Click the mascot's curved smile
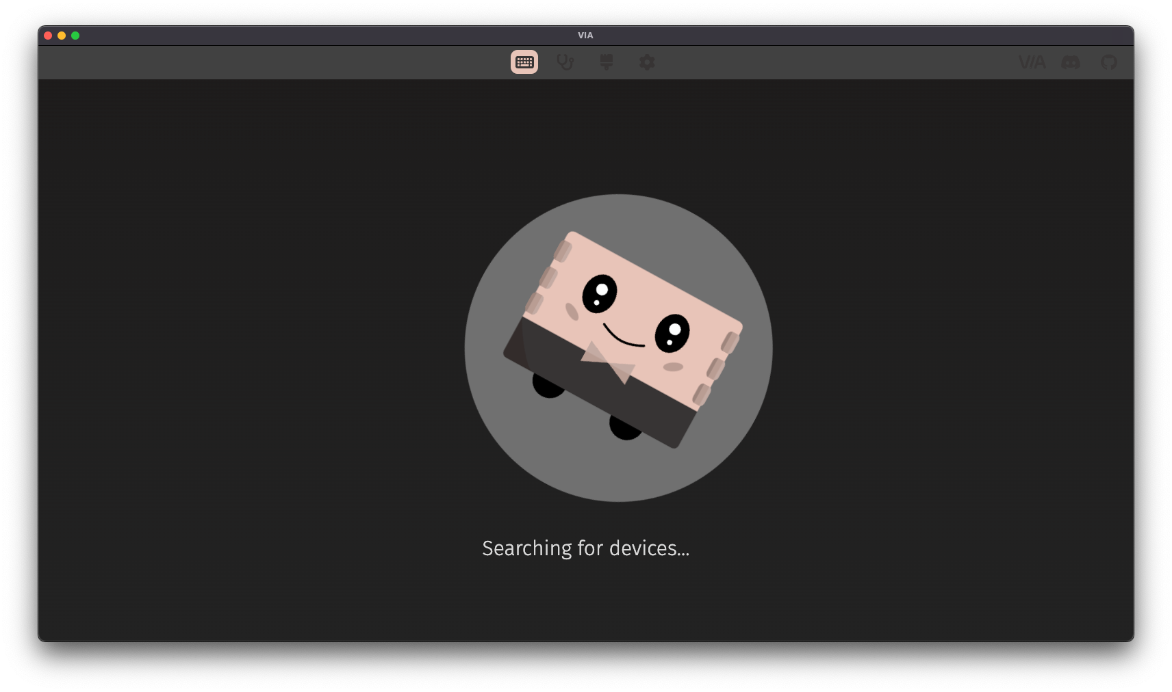Screen dimensions: 1172x692 623,337
